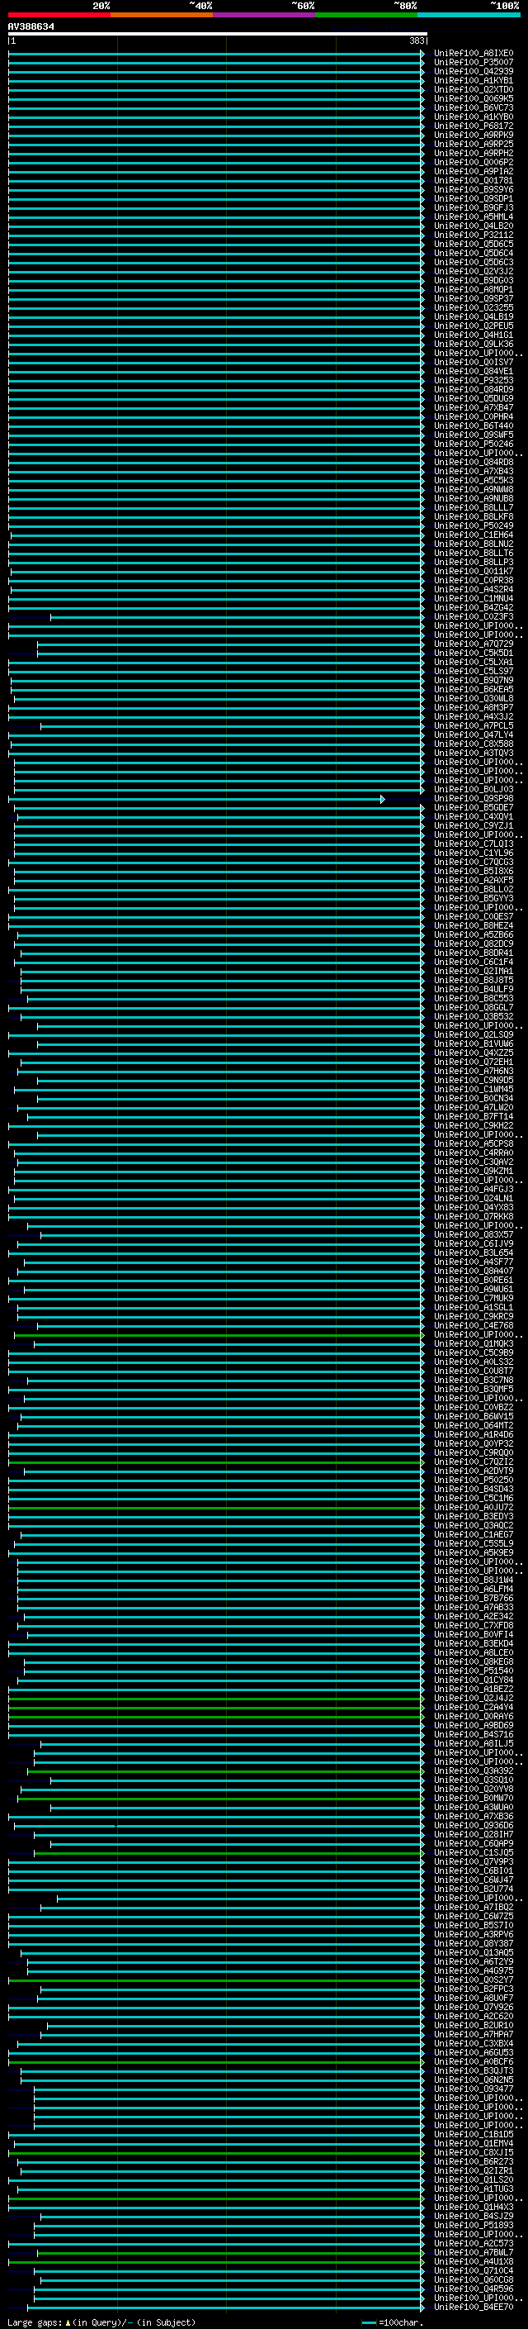This screenshot has height=2329, width=528.
Task: Select hit label UniRef100_P32112
Action: click(x=474, y=235)
